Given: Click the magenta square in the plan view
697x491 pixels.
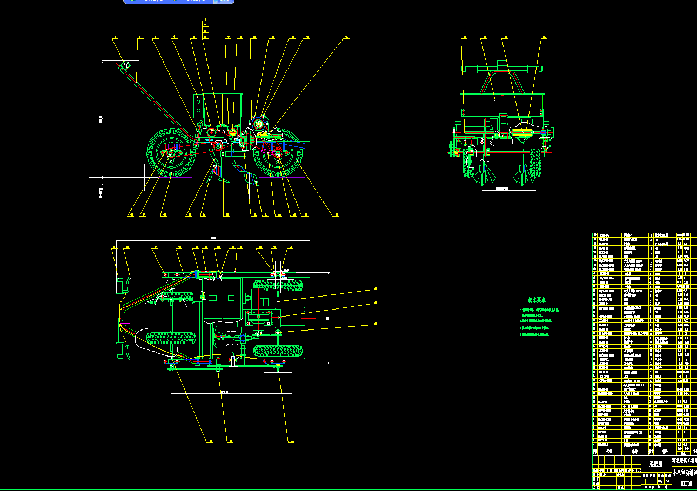Looking at the screenshot, I should tap(125, 318).
